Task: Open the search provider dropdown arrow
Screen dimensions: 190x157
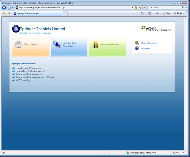Action: 186,7
